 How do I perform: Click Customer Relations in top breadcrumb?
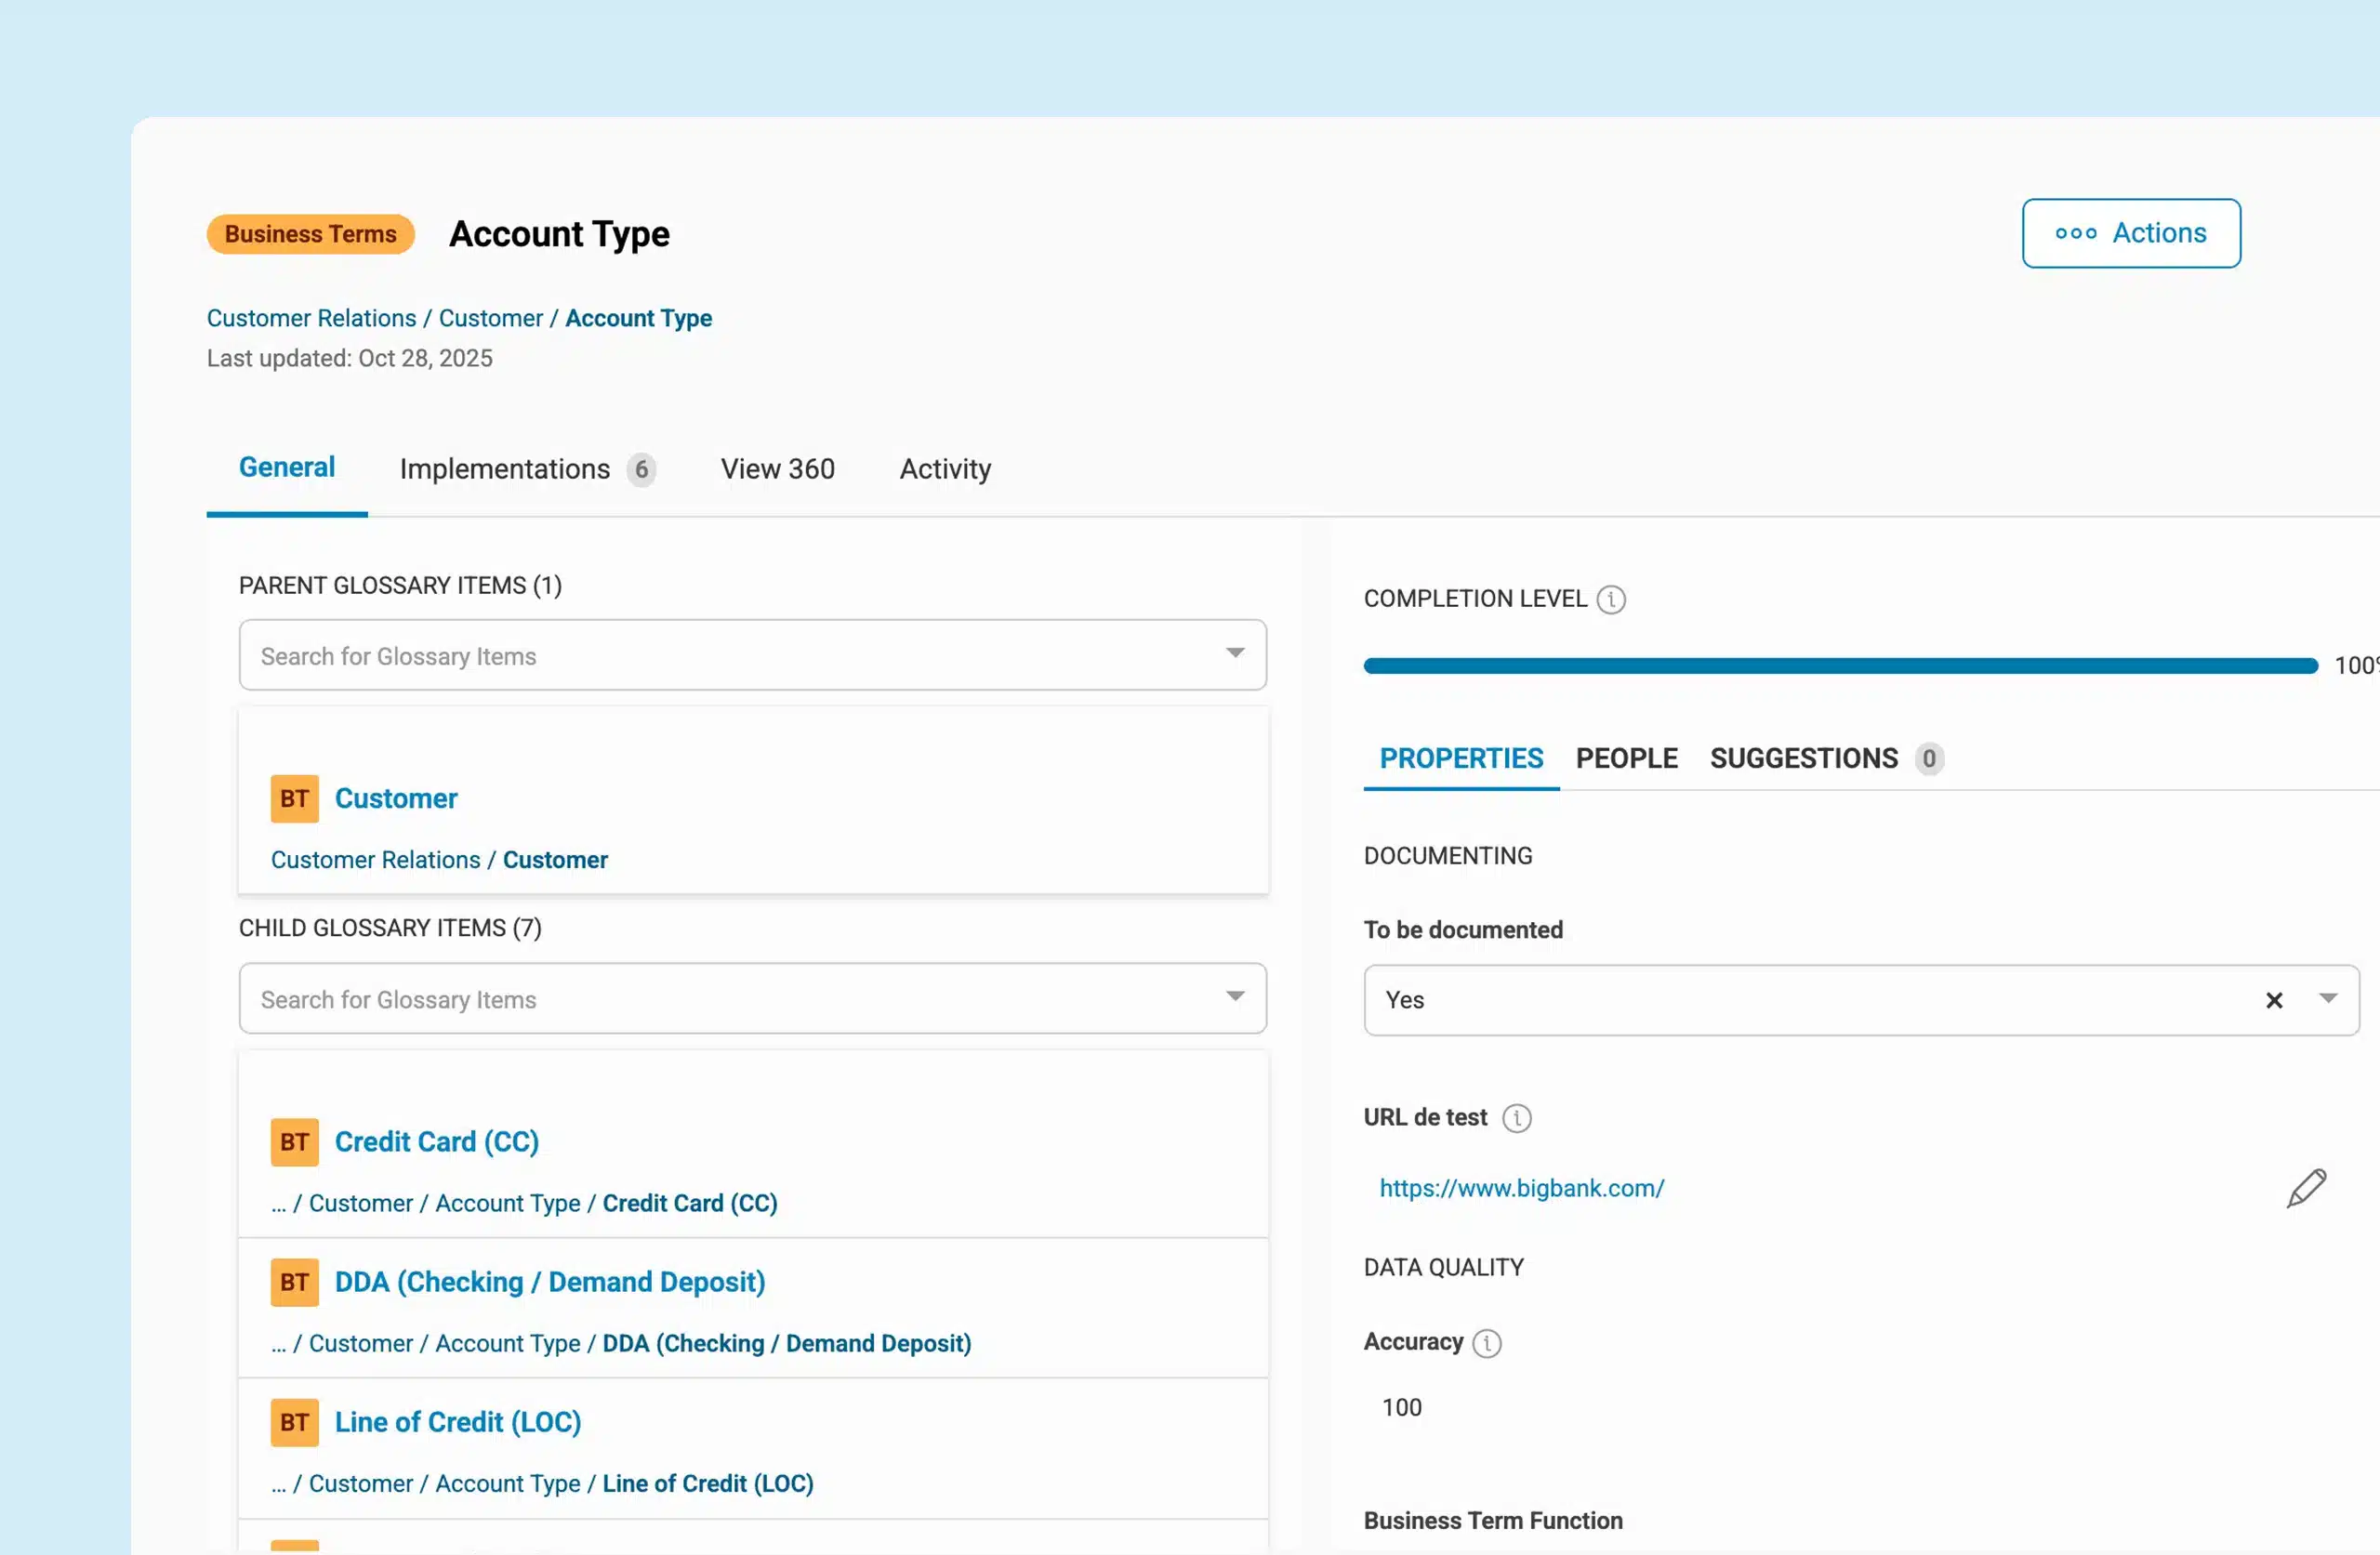click(x=311, y=318)
